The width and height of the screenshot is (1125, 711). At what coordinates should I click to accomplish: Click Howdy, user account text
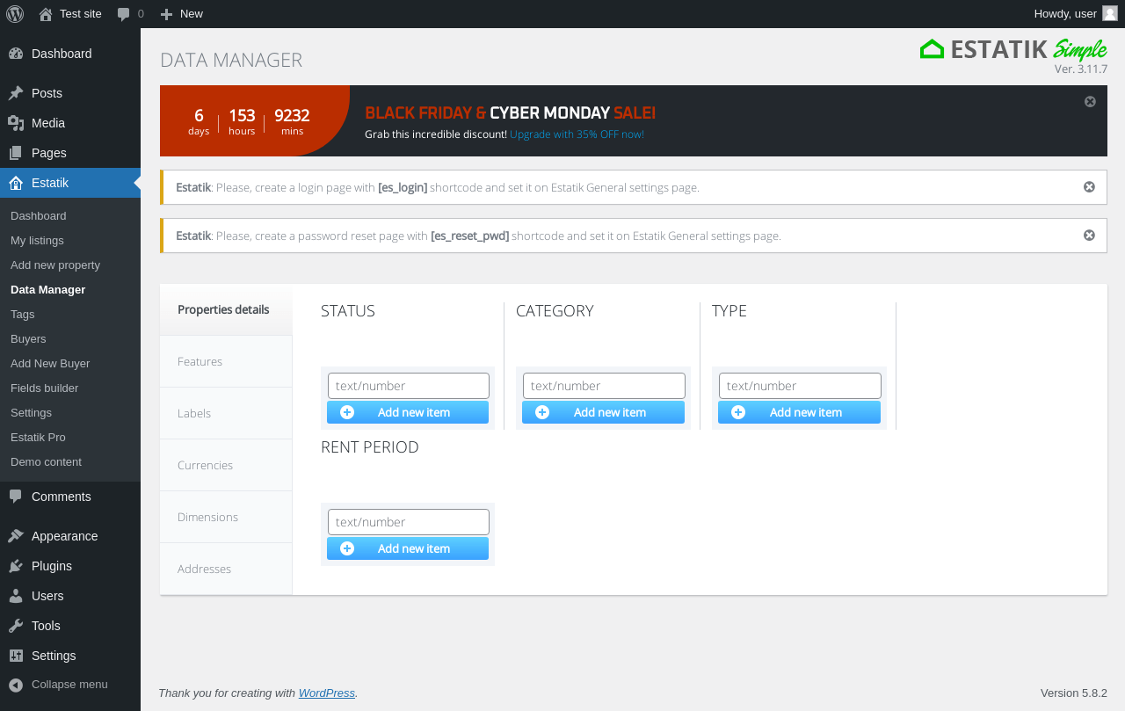tap(1065, 14)
